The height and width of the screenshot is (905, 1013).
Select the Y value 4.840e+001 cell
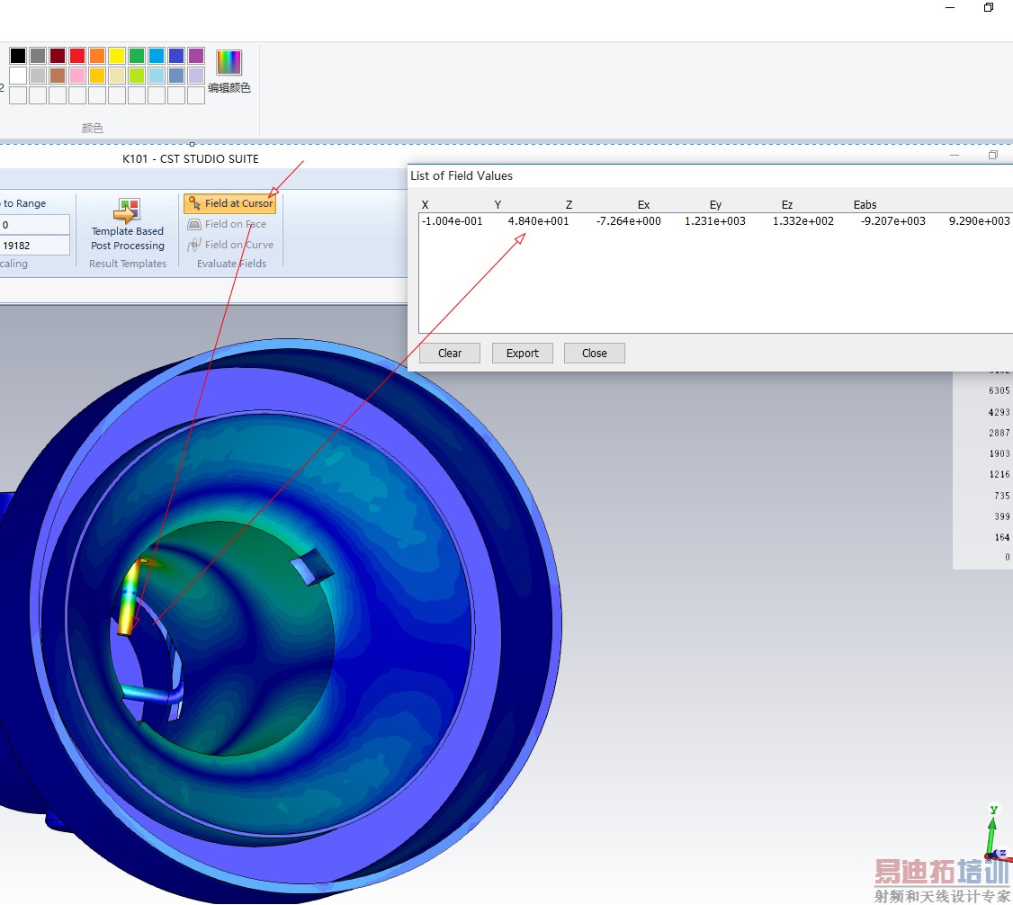click(538, 221)
